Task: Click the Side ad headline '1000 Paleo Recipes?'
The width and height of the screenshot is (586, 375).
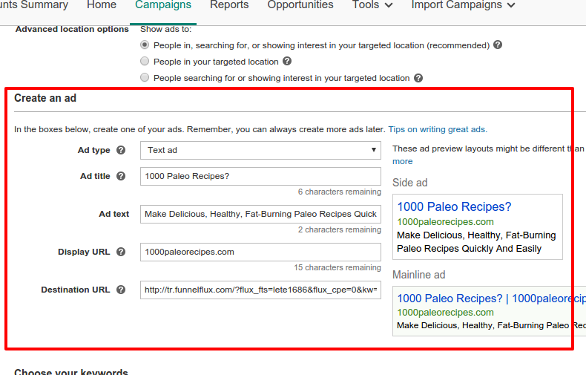Action: (454, 206)
